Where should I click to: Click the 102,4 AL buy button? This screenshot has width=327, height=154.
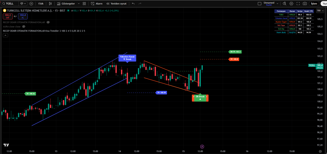(23, 16)
